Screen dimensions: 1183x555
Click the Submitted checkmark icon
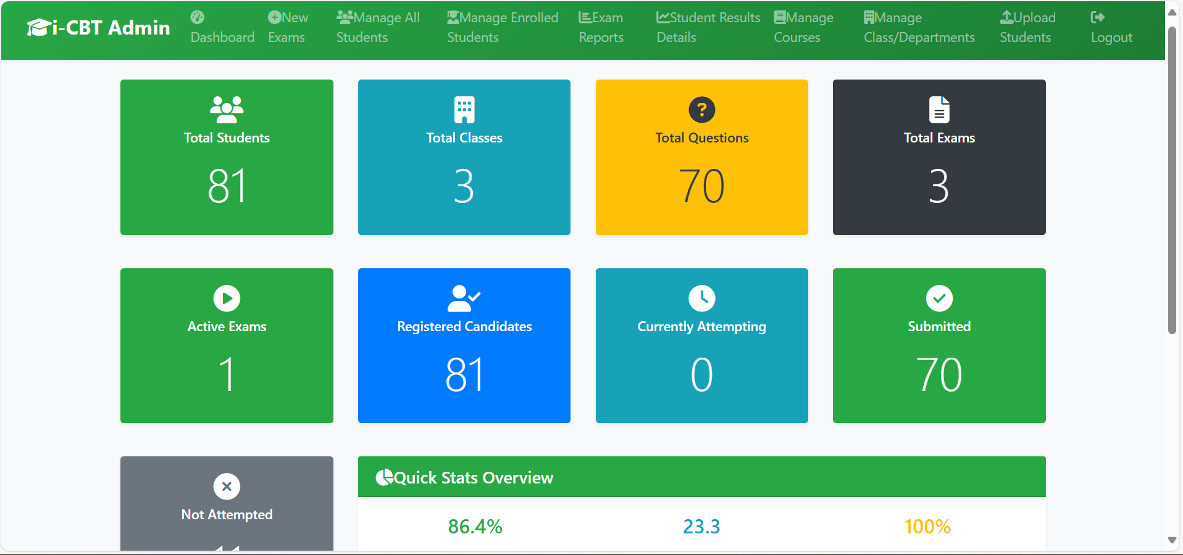coord(938,298)
